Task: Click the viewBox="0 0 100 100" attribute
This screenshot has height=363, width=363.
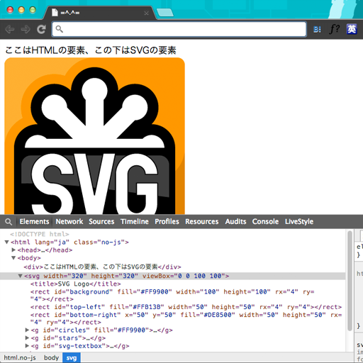Action: coord(185,276)
